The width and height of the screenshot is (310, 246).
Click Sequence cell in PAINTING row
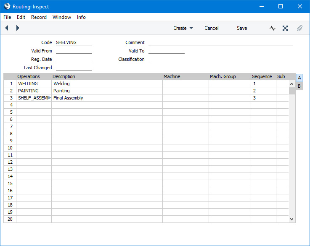pos(263,91)
